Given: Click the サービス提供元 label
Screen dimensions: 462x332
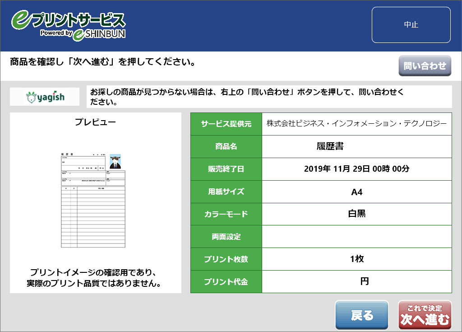Looking at the screenshot, I should pyautogui.click(x=226, y=124).
